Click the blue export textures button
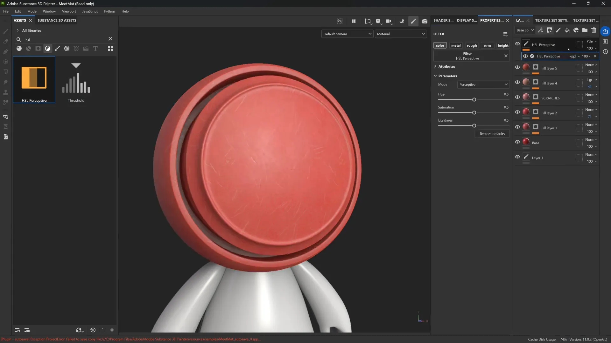Image resolution: width=611 pixels, height=343 pixels. click(x=605, y=31)
